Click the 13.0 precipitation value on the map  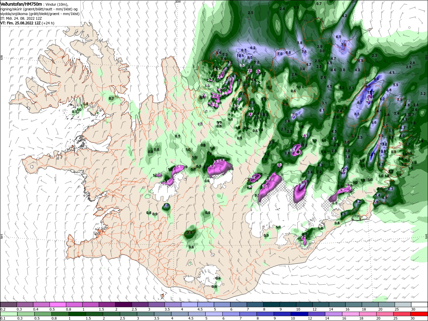tap(383, 151)
